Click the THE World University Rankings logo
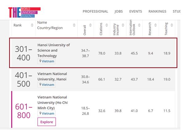Viewport: 185px width, 137px height. 24,12
